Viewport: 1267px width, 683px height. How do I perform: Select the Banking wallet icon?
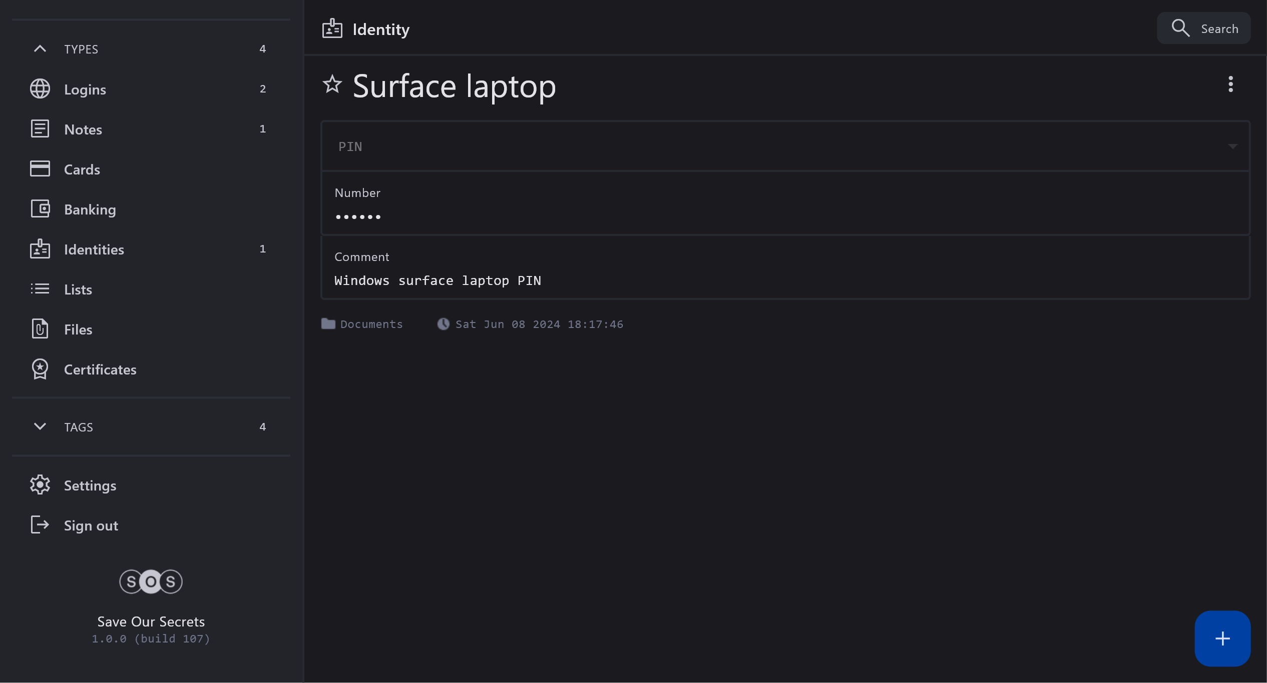point(40,209)
